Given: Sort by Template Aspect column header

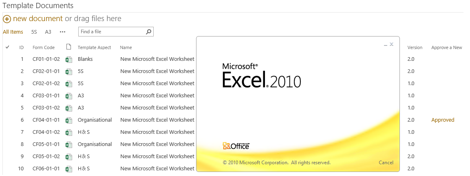Looking at the screenshot, I should point(94,47).
